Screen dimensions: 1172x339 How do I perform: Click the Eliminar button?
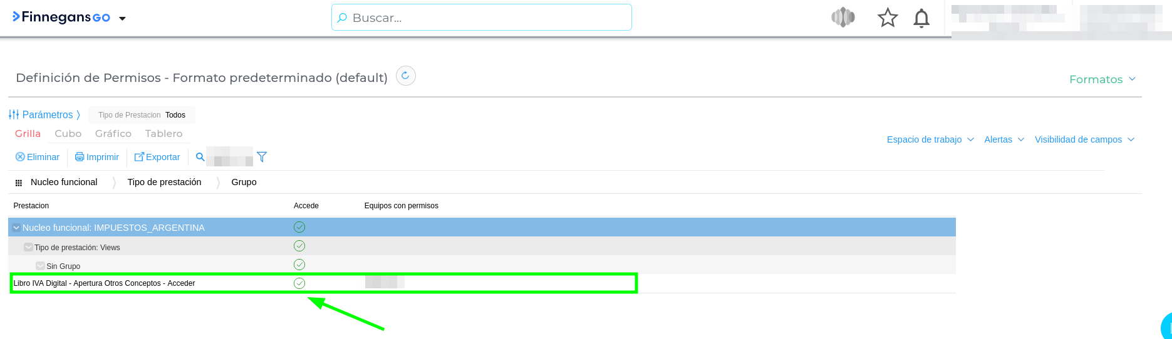click(38, 157)
